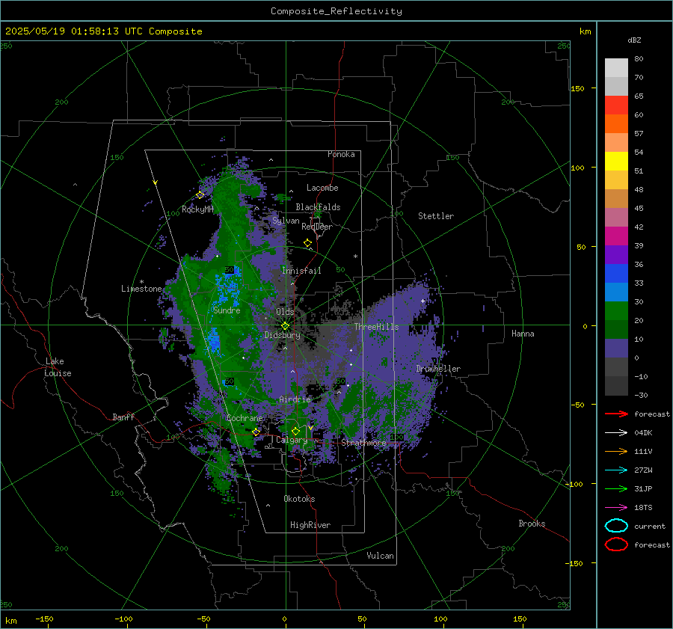
Task: Click the RockyMH label
Action: (x=197, y=209)
